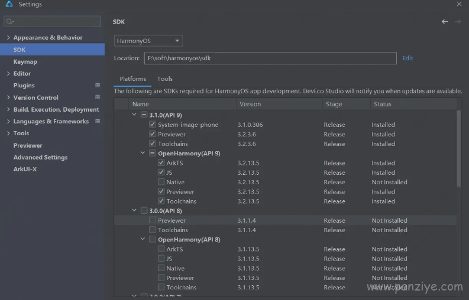Screen dimensions: 469x300
Task: Check ArkTS 3.1.13.5 checkbox
Action: pos(161,249)
